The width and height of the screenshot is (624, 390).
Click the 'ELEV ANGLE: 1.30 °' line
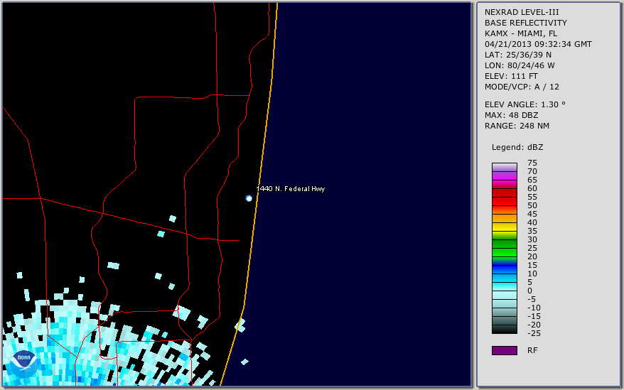point(525,104)
